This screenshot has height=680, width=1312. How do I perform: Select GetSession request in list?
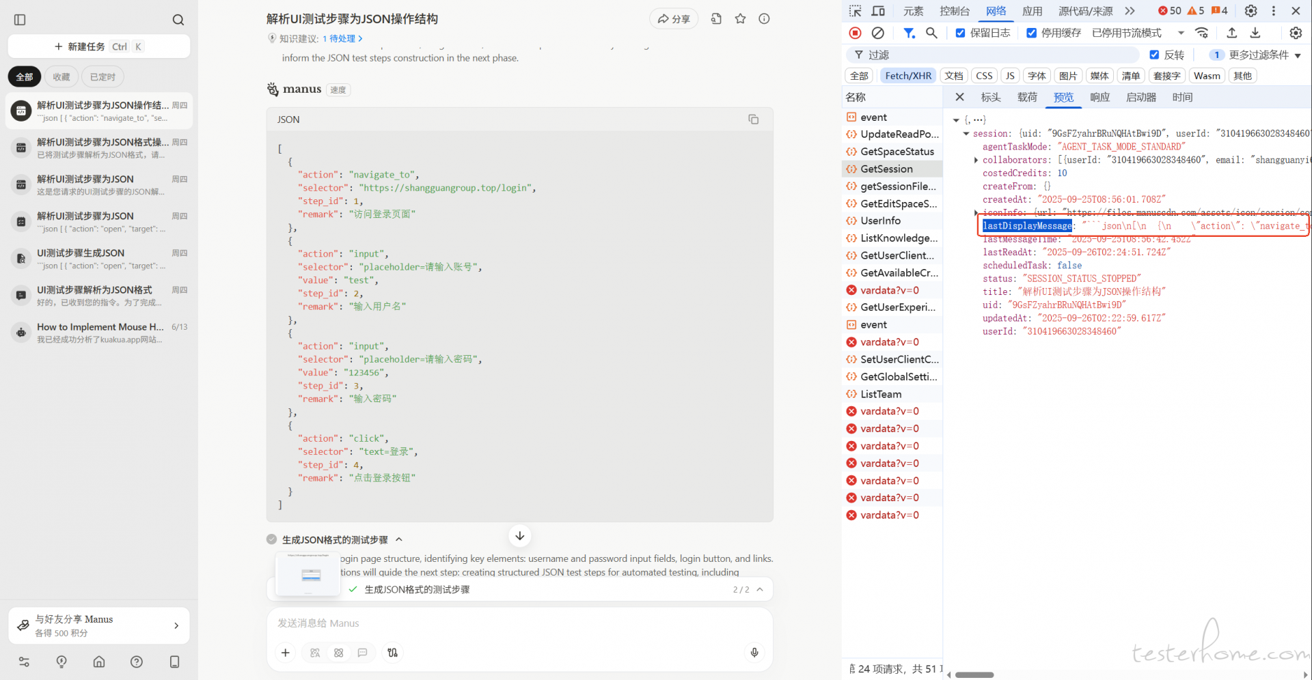pyautogui.click(x=892, y=169)
